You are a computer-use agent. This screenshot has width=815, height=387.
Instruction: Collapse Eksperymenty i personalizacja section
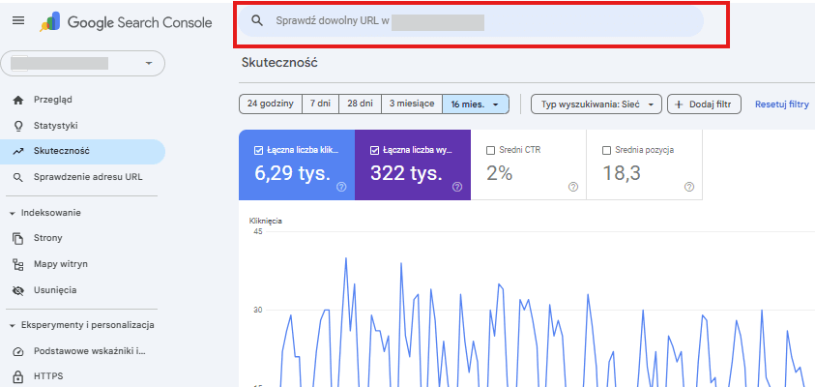tap(13, 326)
